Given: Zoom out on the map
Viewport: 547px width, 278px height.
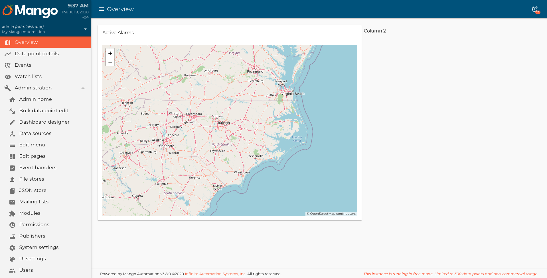Looking at the screenshot, I should [110, 62].
